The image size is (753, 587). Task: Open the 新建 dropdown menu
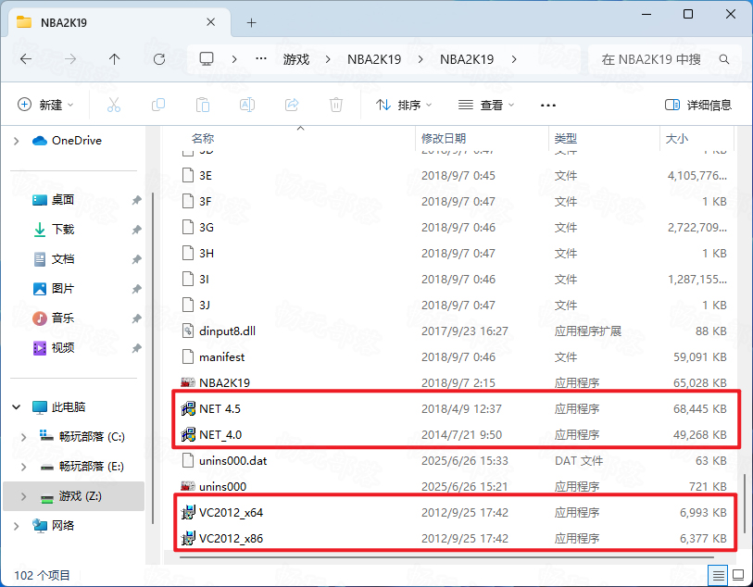(45, 105)
